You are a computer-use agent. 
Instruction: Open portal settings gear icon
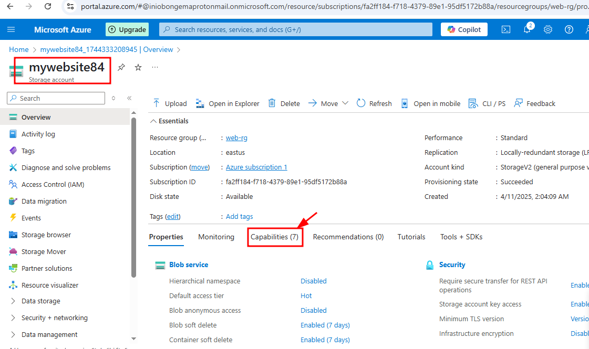[548, 29]
